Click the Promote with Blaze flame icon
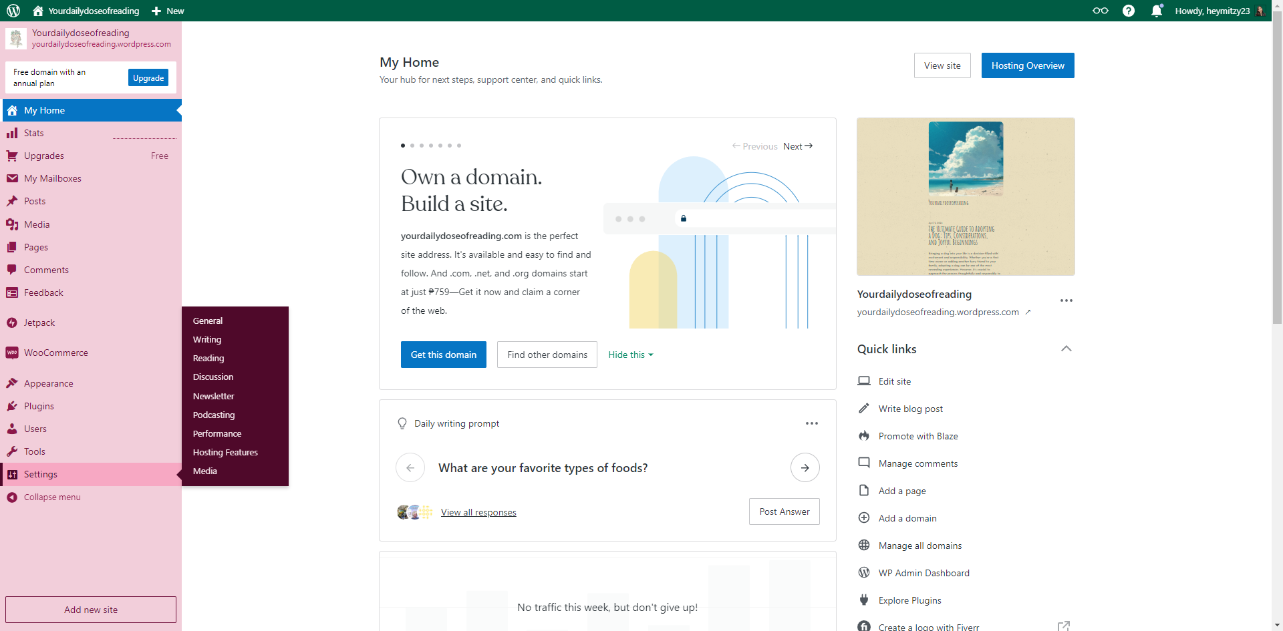This screenshot has width=1283, height=631. tap(864, 435)
